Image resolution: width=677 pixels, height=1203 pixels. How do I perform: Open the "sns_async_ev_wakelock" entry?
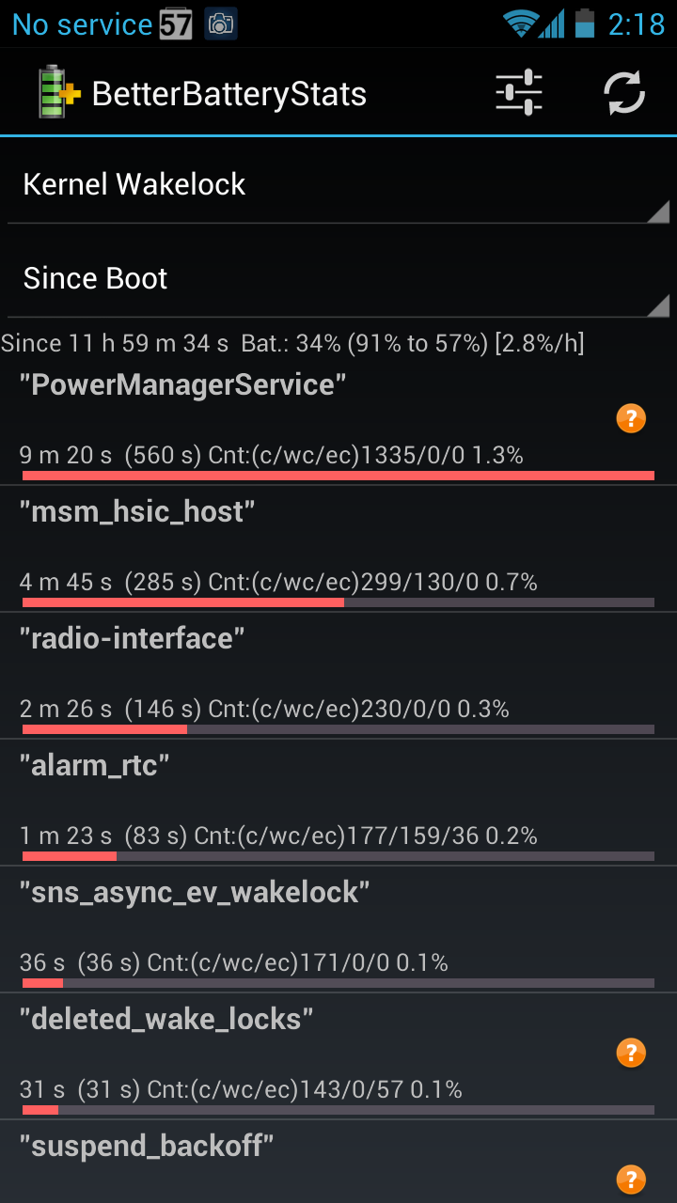click(x=338, y=930)
